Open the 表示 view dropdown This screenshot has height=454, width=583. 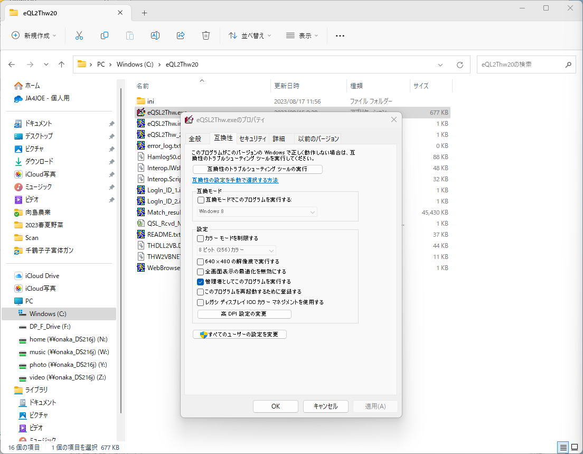302,35
